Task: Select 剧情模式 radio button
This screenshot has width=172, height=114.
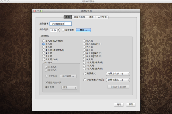Action: [85, 74]
